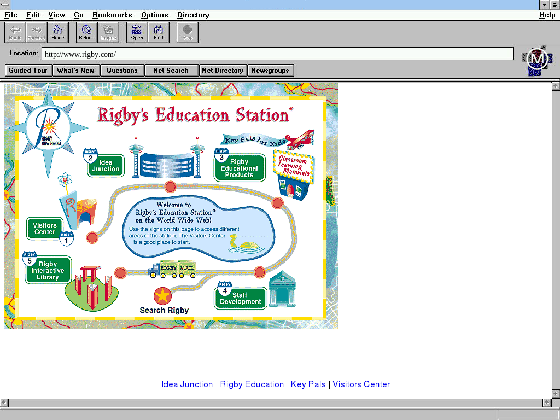The image size is (560, 420).
Task: Click the Search Rigby star icon
Action: [x=162, y=296]
